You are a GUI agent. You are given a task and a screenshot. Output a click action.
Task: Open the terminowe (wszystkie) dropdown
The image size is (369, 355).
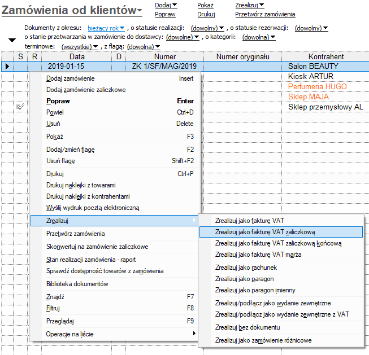(x=80, y=46)
